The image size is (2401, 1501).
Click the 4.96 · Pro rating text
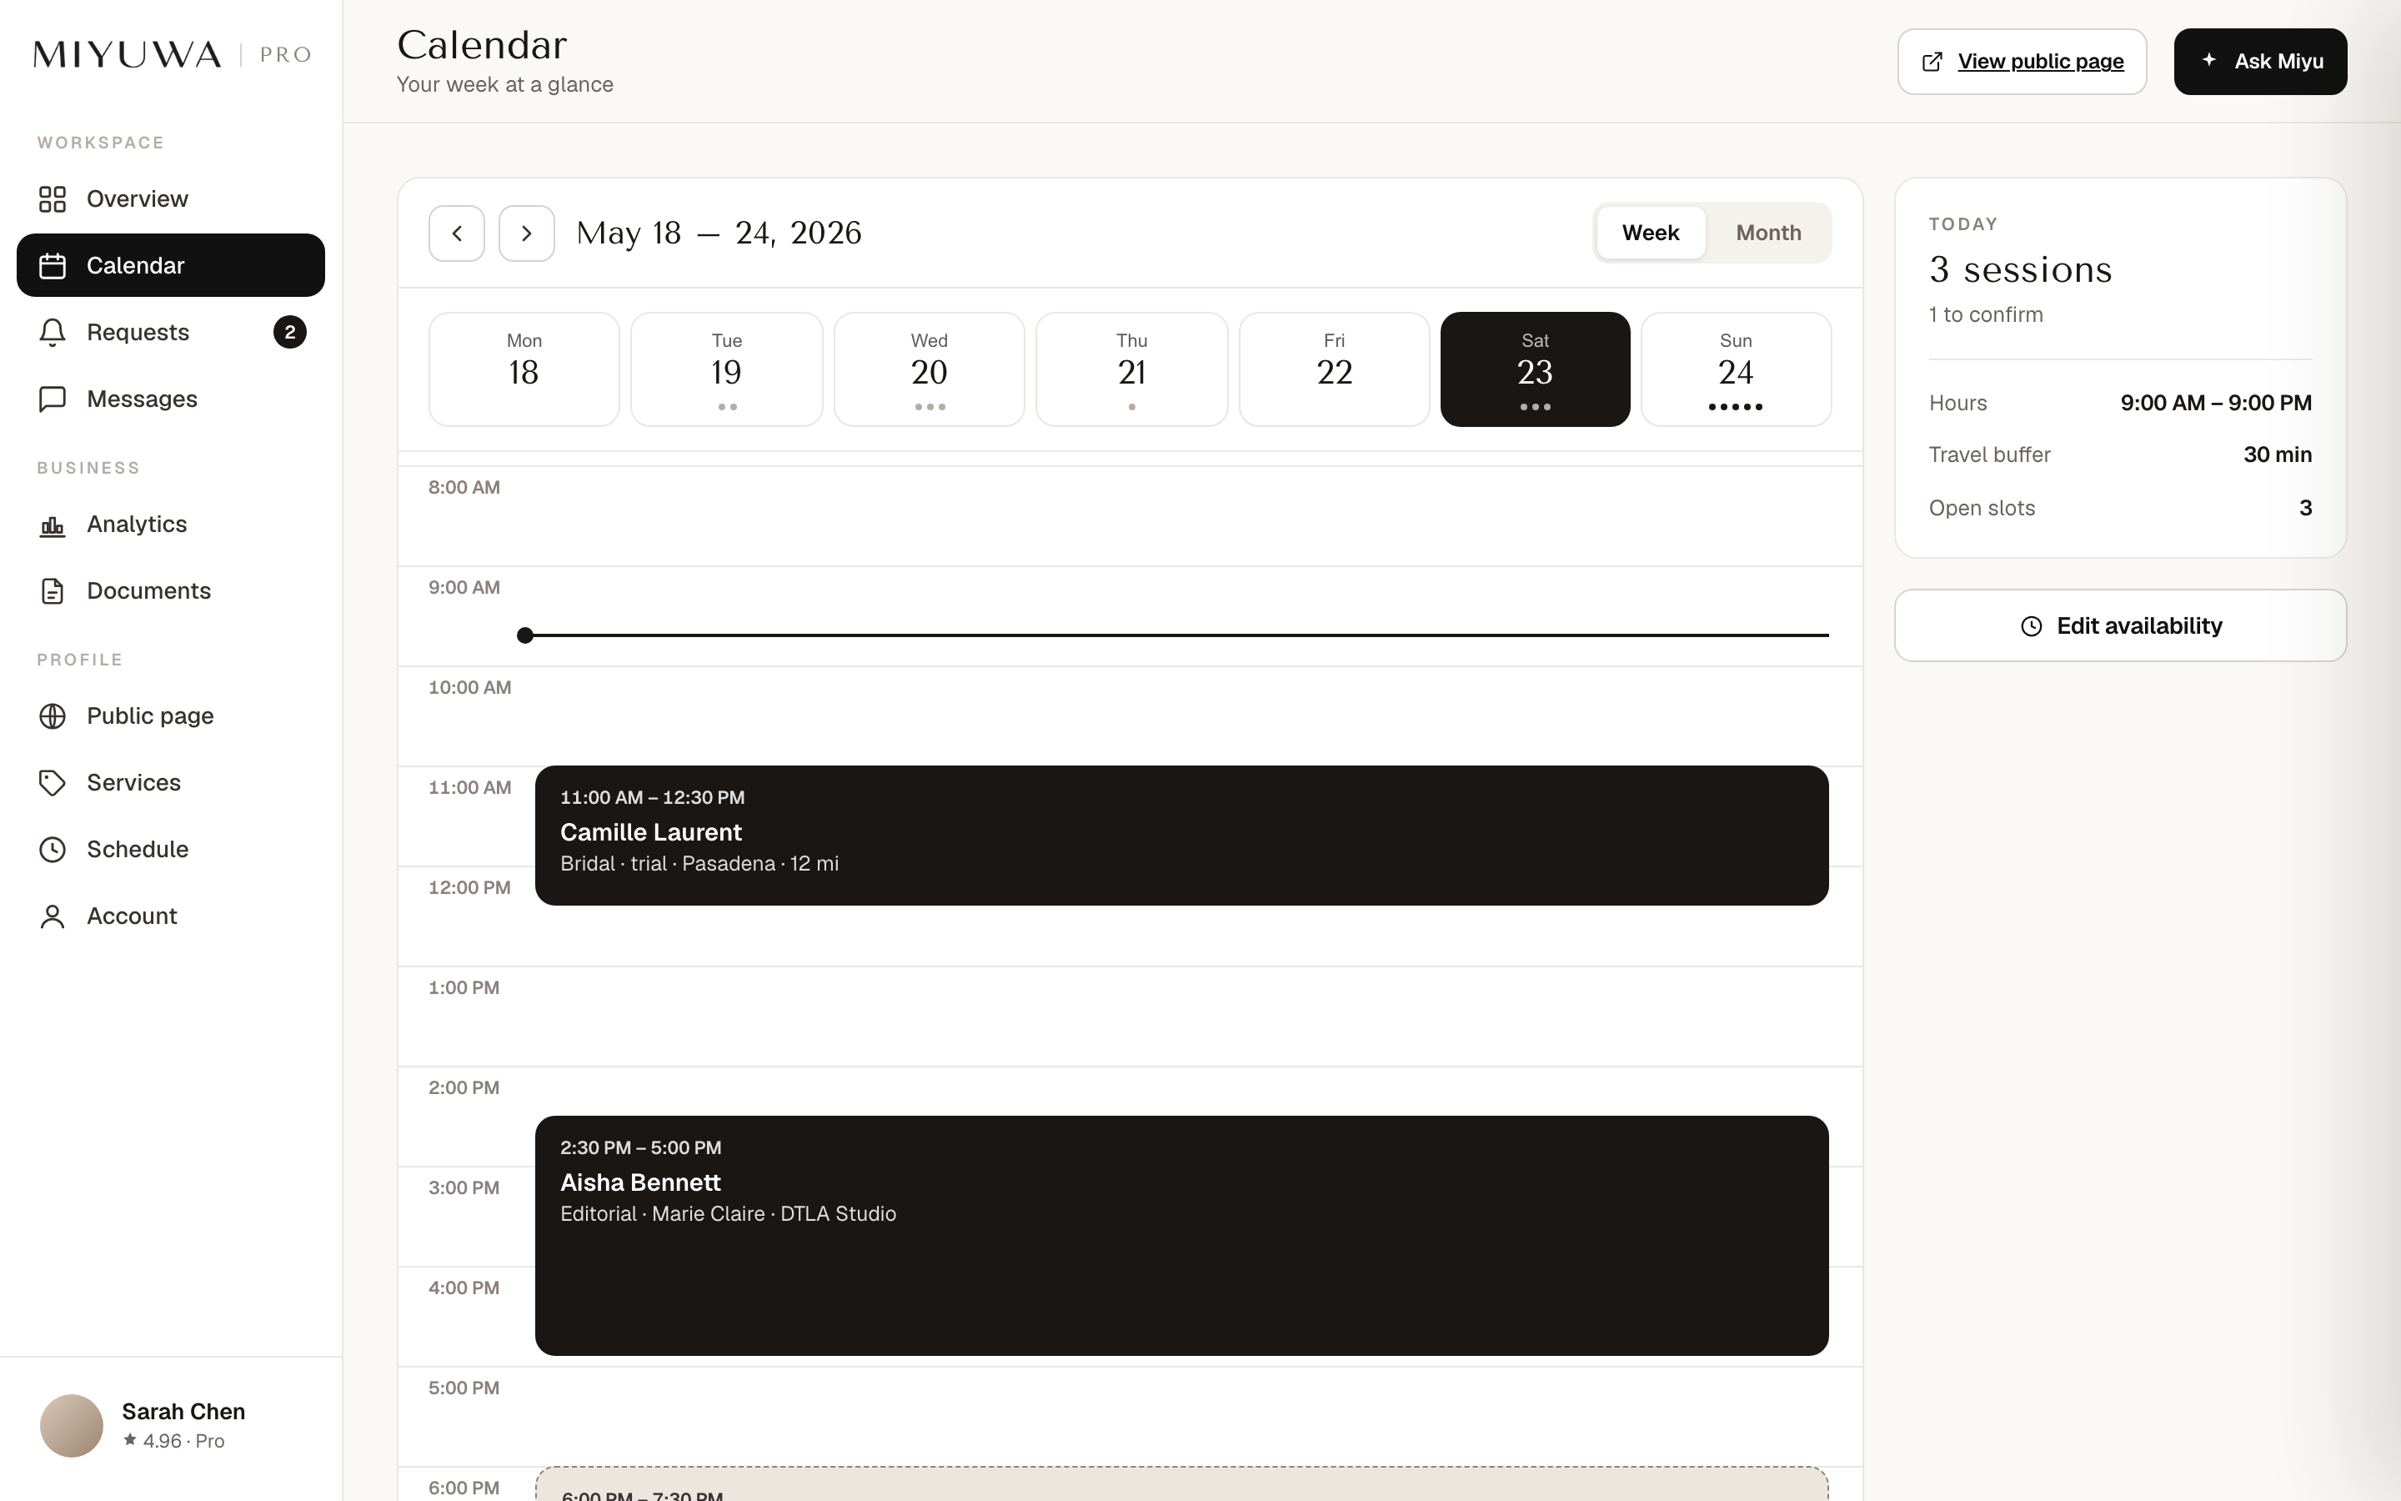(x=173, y=1440)
